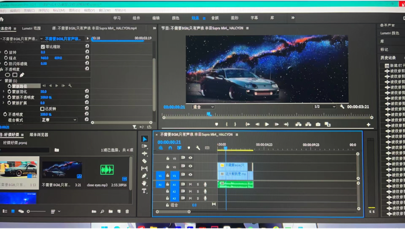Select the Selection tool in the timeline toolbar
405x229 pixels.
click(144, 139)
